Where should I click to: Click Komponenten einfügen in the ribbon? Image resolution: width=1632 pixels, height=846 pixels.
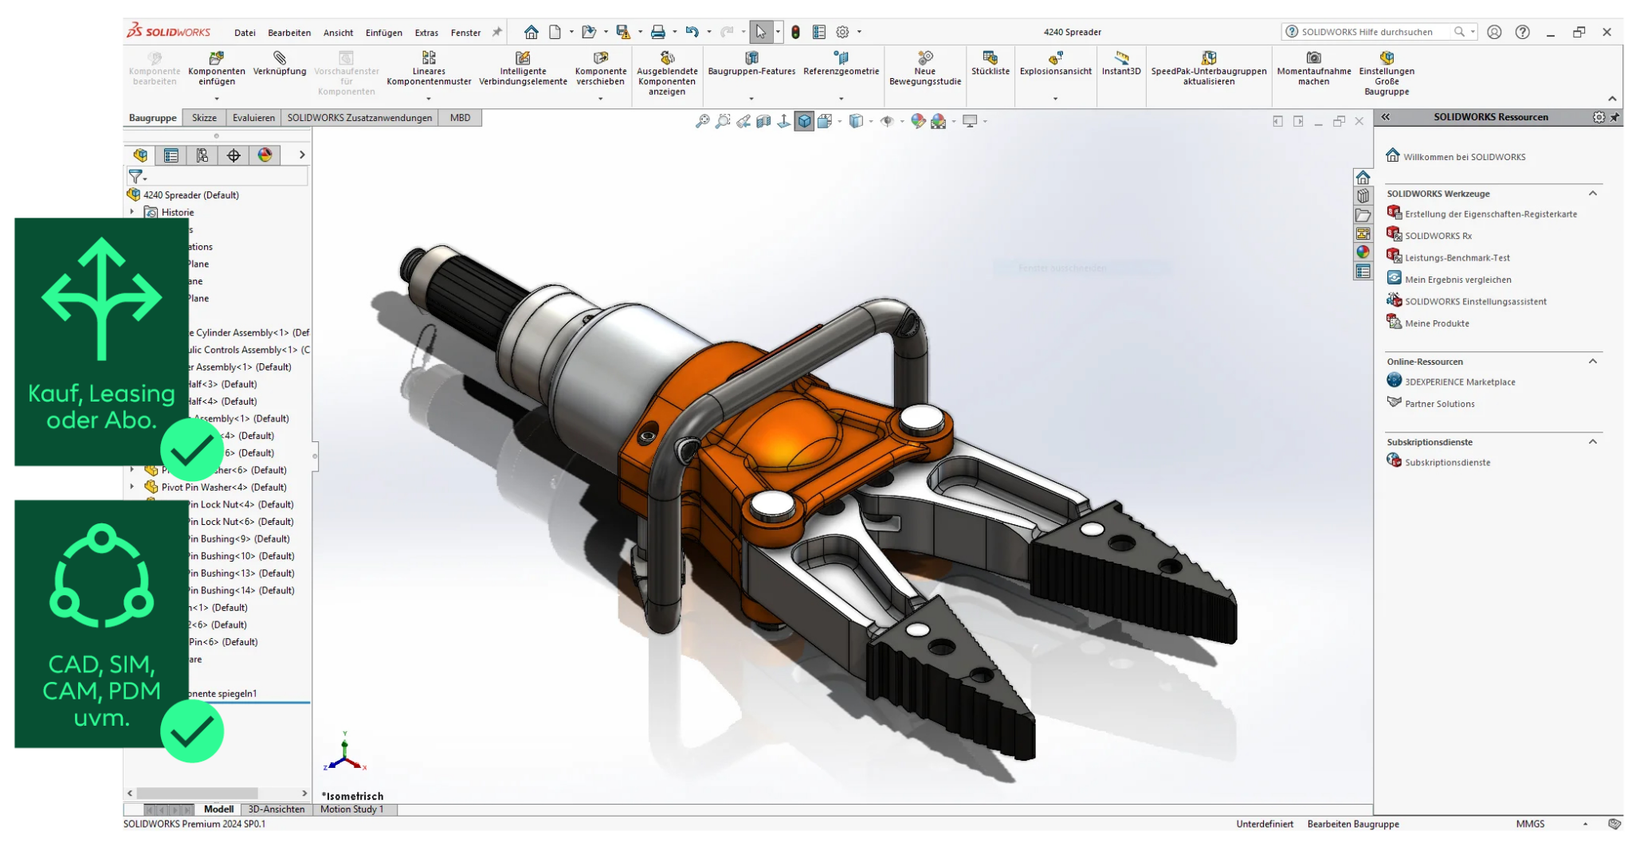point(216,68)
